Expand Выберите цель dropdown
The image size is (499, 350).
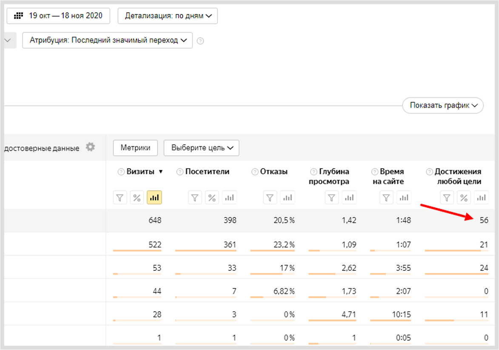[x=201, y=148]
